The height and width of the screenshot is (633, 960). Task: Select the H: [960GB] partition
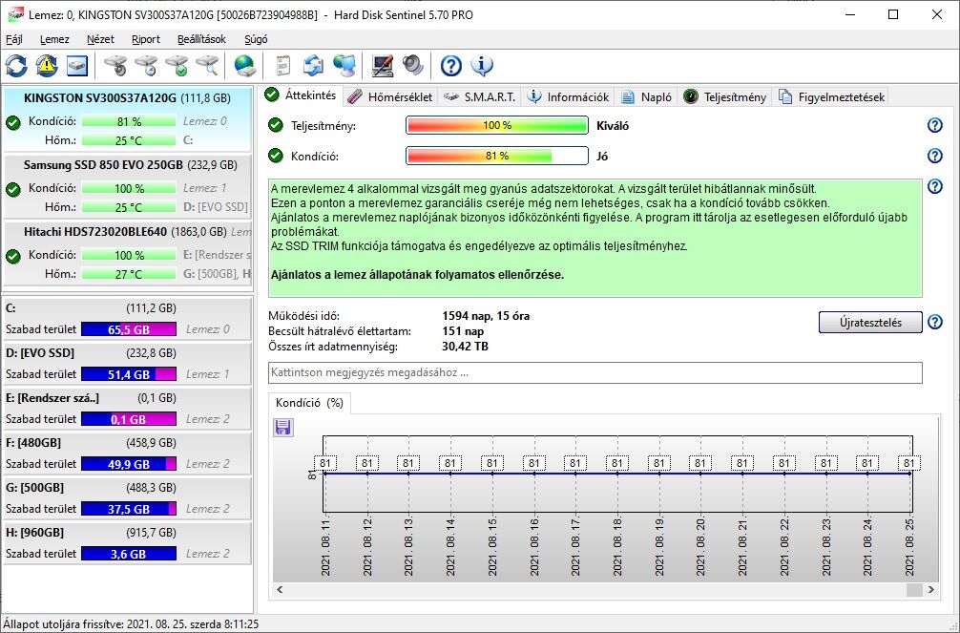coord(127,543)
